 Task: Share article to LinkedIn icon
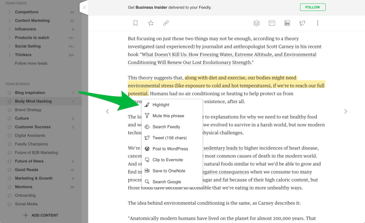[287, 23]
